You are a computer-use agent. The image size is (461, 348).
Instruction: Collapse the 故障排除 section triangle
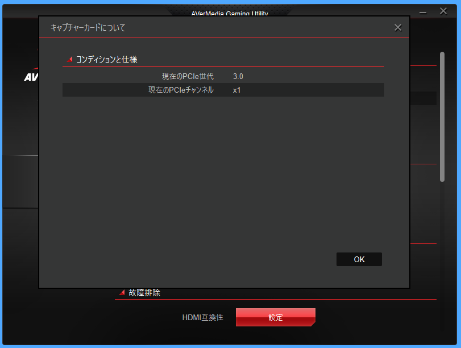pos(122,292)
